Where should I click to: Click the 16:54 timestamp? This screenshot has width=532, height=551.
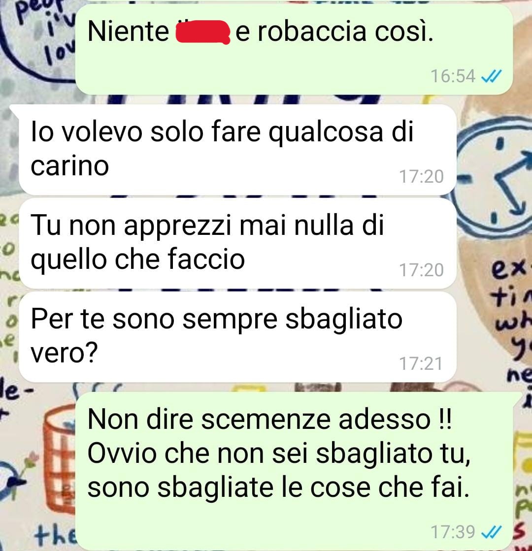click(x=453, y=76)
